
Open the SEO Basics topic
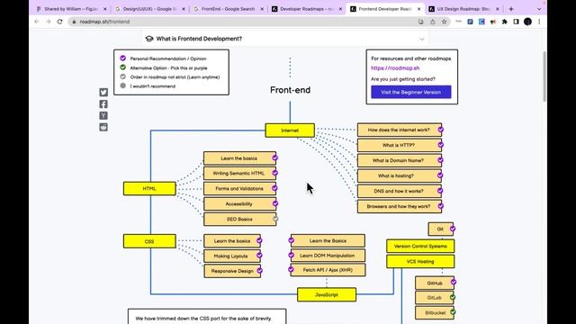coord(240,220)
